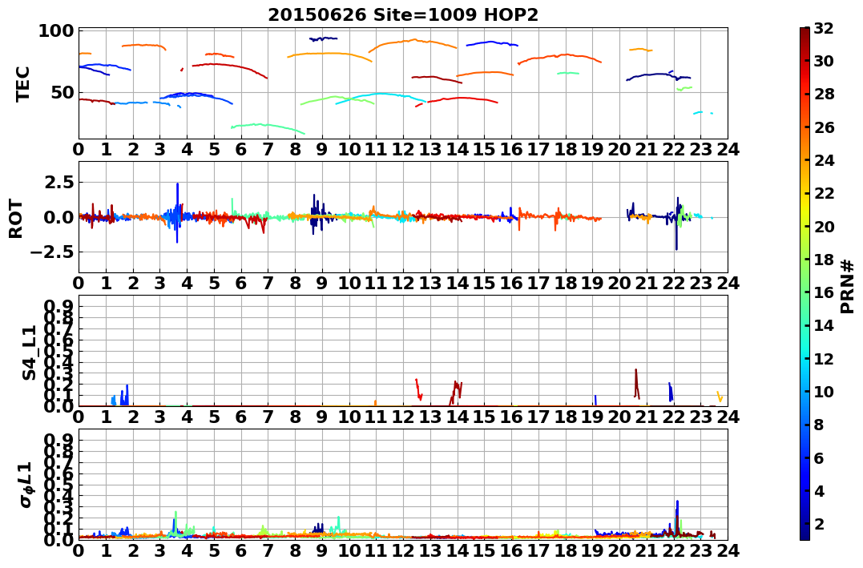Click hour 2 tick under the S4_L1 panel
Screen dimensions: 863x568
point(133,417)
